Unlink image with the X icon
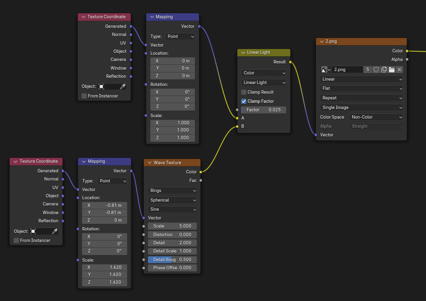The width and height of the screenshot is (426, 301). 400,70
